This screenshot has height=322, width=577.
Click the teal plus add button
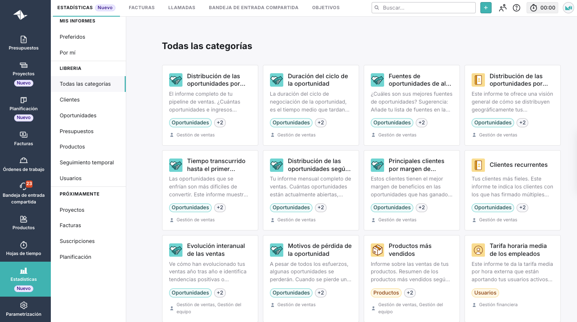click(486, 7)
